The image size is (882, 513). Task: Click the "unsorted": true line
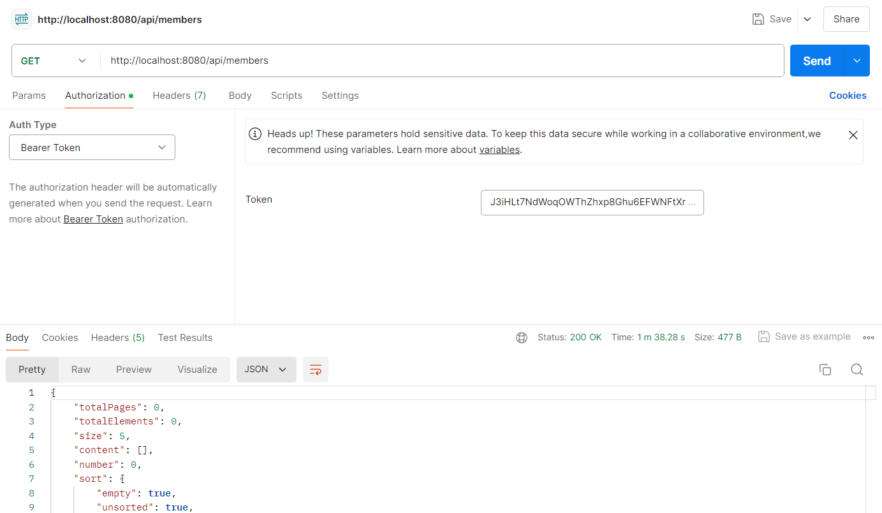click(145, 507)
